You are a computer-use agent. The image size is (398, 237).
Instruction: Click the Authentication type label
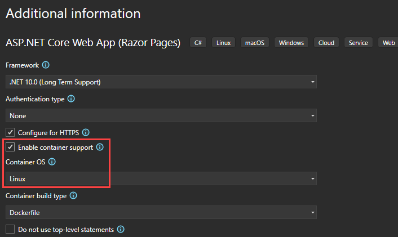pos(35,99)
